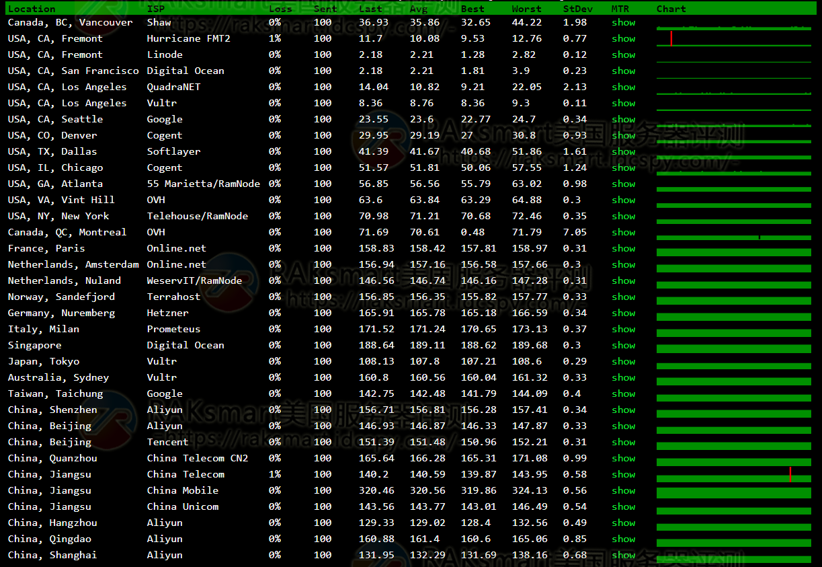Click the 'Germany, Nuremberg' location cell
Image resolution: width=822 pixels, height=567 pixels.
[61, 313]
